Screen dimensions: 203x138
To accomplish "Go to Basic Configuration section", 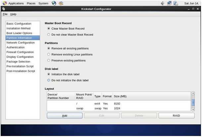I will coord(23,24).
